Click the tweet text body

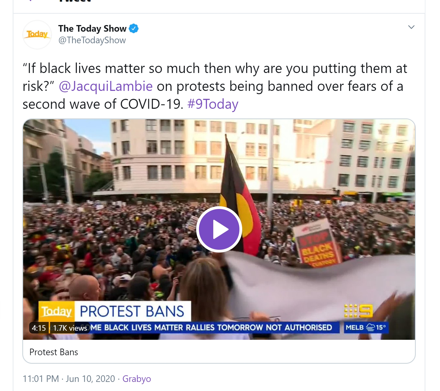click(x=215, y=86)
